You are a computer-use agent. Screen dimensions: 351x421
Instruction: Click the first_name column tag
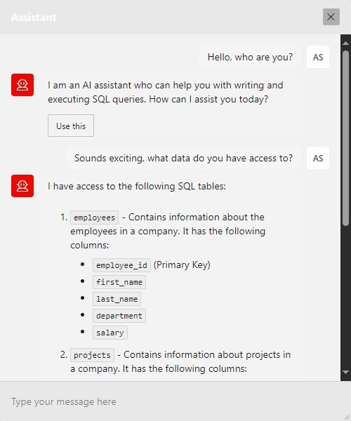(119, 282)
